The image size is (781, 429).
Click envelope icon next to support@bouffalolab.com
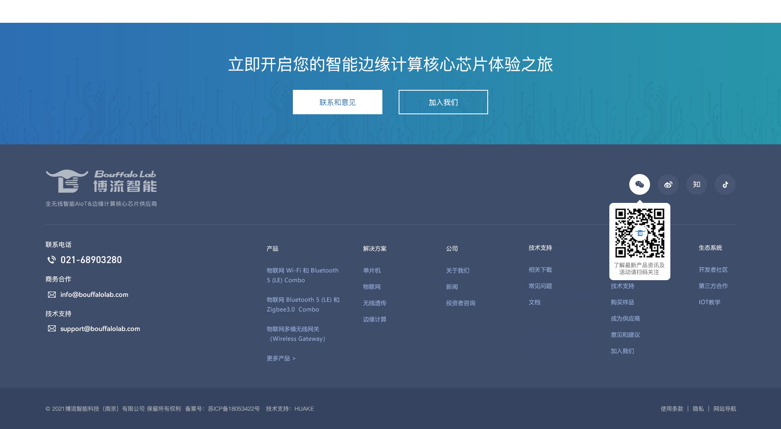52,329
